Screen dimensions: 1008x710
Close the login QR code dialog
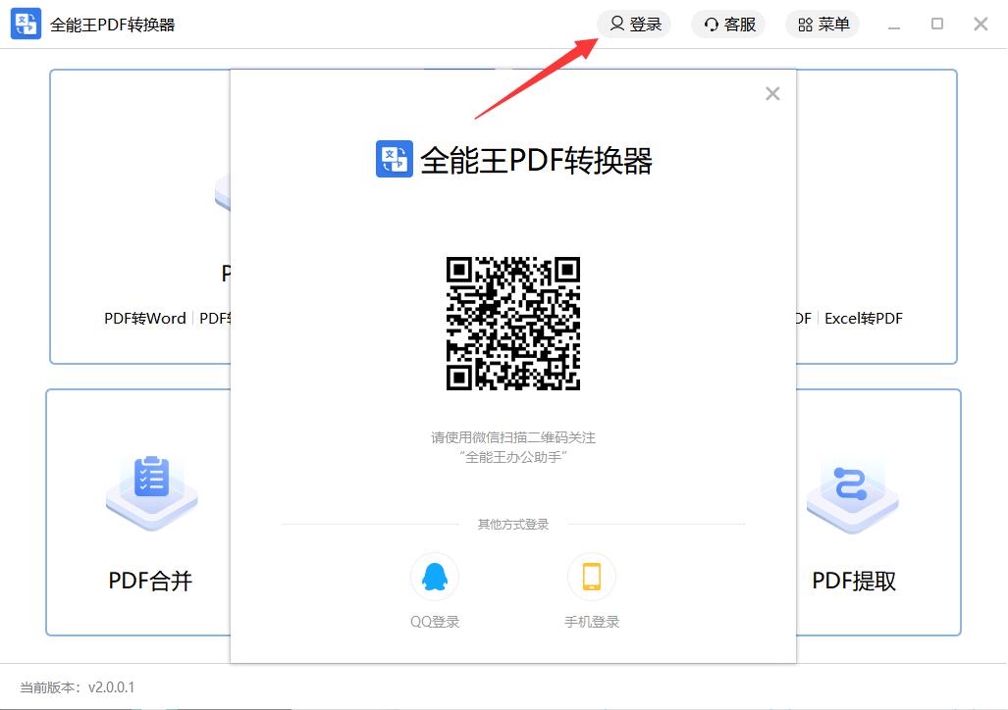click(x=772, y=94)
